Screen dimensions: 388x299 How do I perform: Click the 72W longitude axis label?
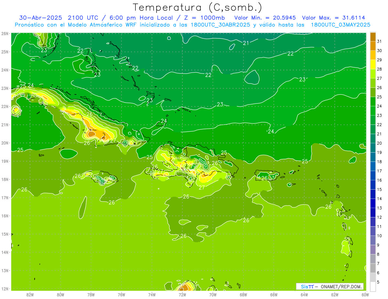pyautogui.click(x=182, y=294)
